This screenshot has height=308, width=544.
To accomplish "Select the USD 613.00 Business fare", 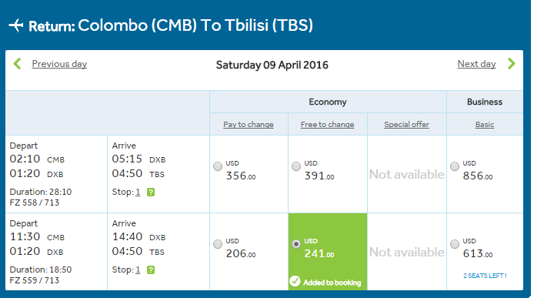I will pos(455,244).
